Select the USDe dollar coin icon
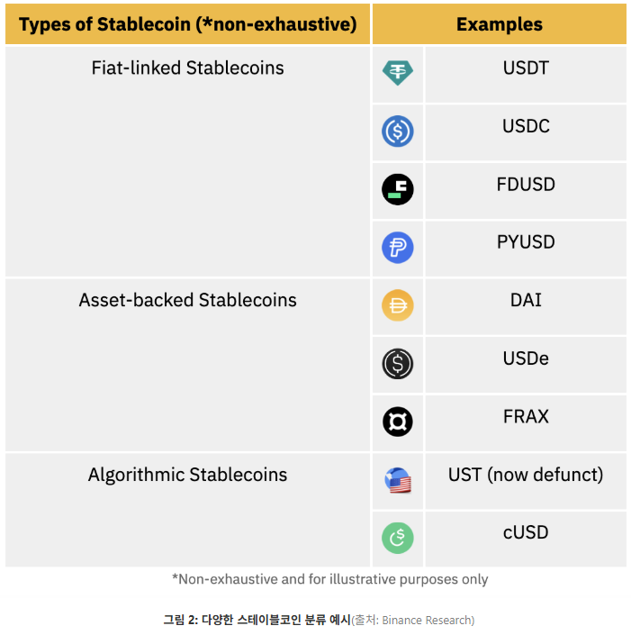The image size is (631, 635). 398,364
